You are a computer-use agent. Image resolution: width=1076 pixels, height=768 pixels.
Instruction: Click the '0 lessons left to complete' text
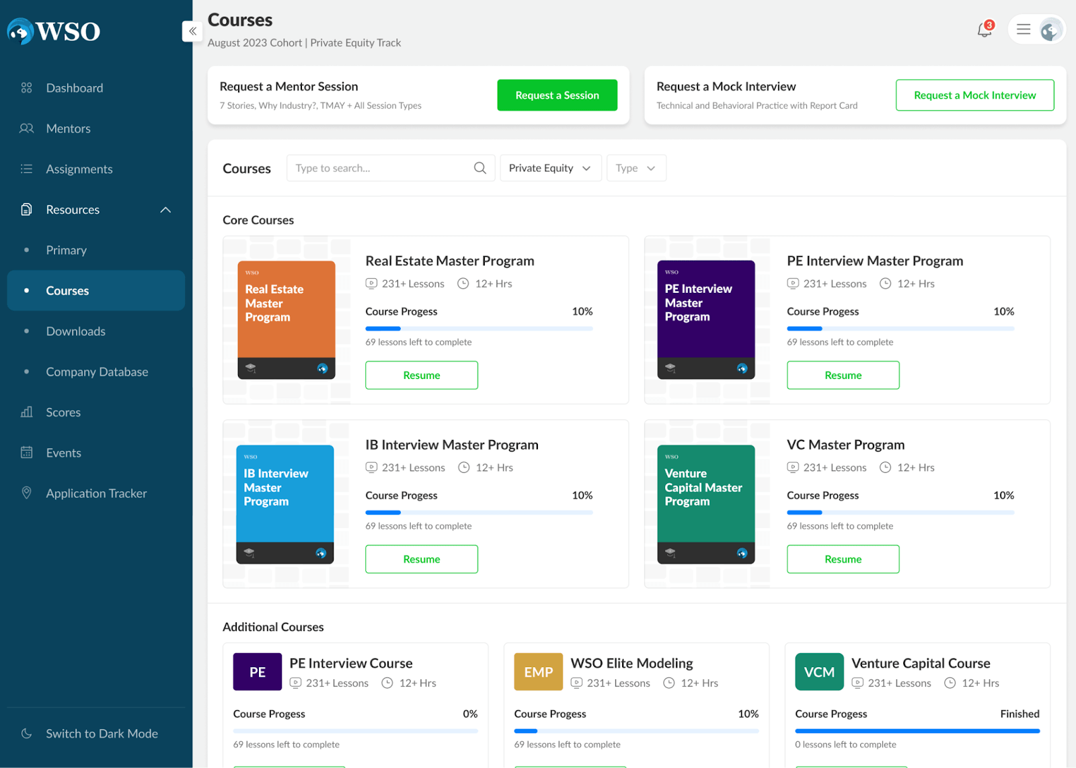point(845,744)
